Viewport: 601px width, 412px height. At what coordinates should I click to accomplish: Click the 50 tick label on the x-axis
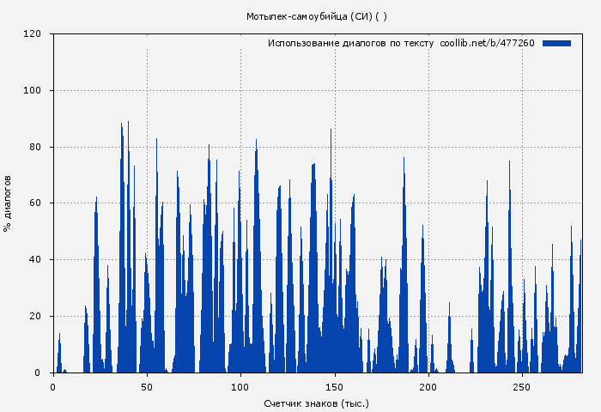point(147,387)
